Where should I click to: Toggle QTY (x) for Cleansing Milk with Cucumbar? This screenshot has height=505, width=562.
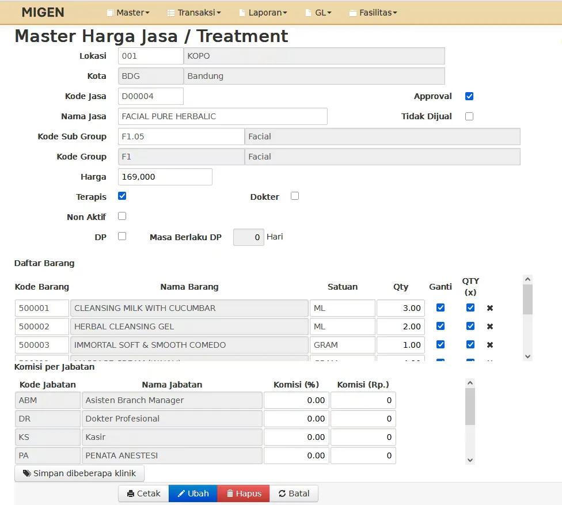coord(470,307)
